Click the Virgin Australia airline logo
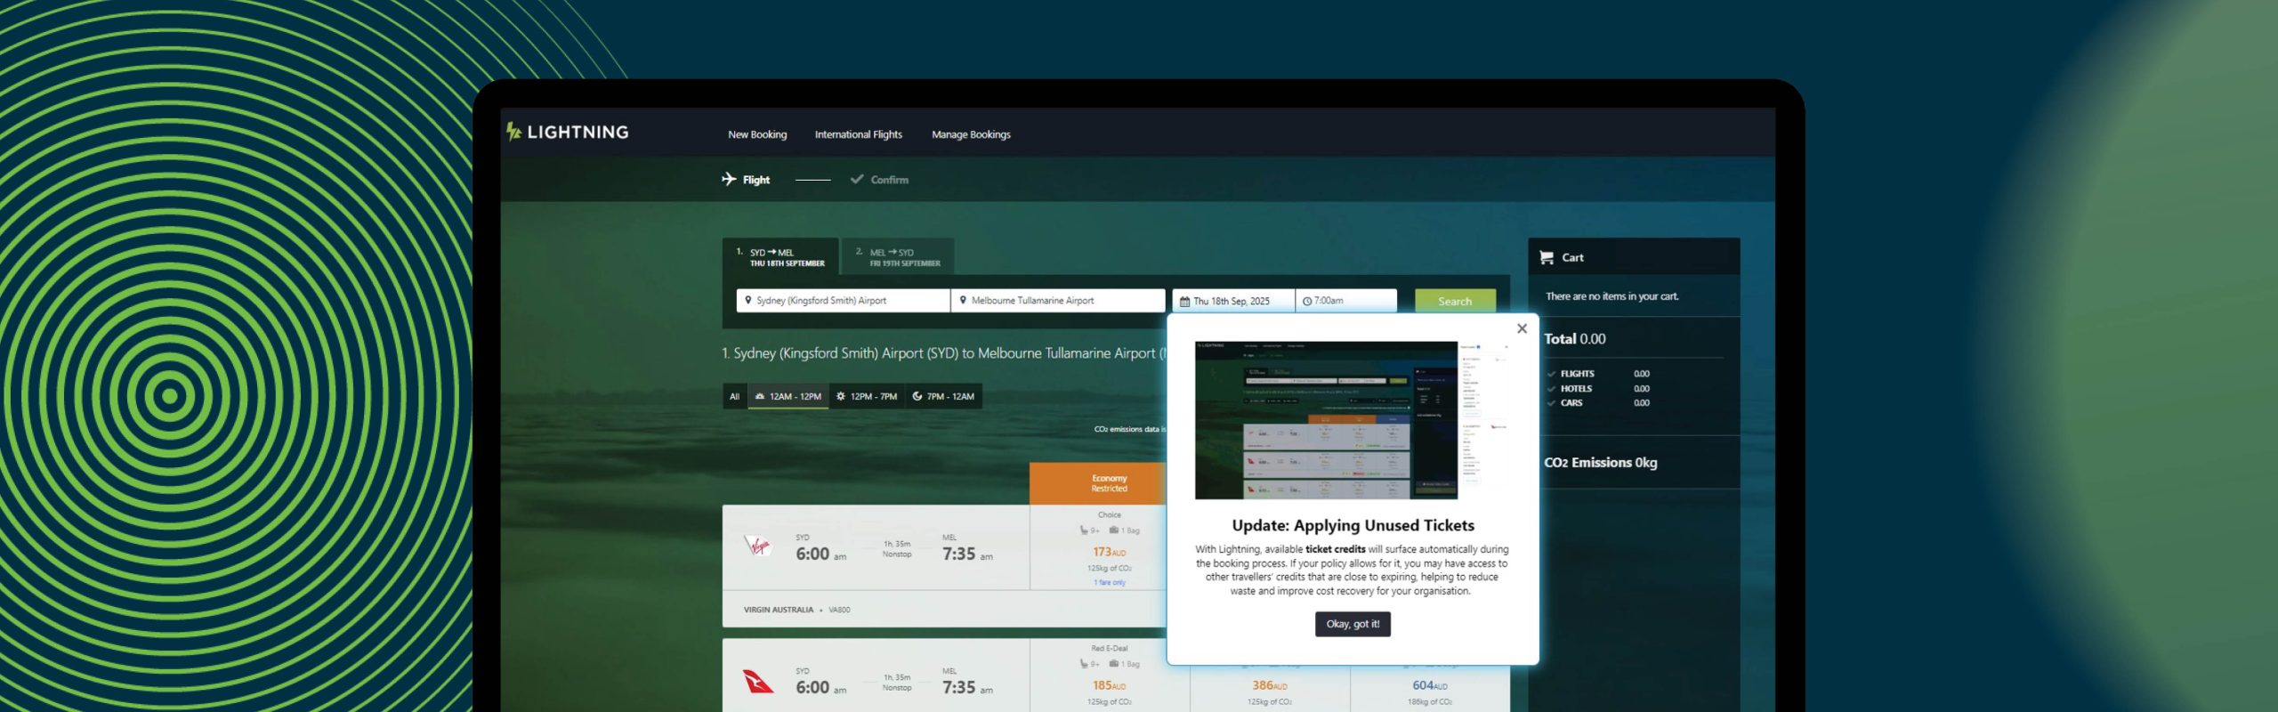The image size is (2278, 712). [x=758, y=546]
